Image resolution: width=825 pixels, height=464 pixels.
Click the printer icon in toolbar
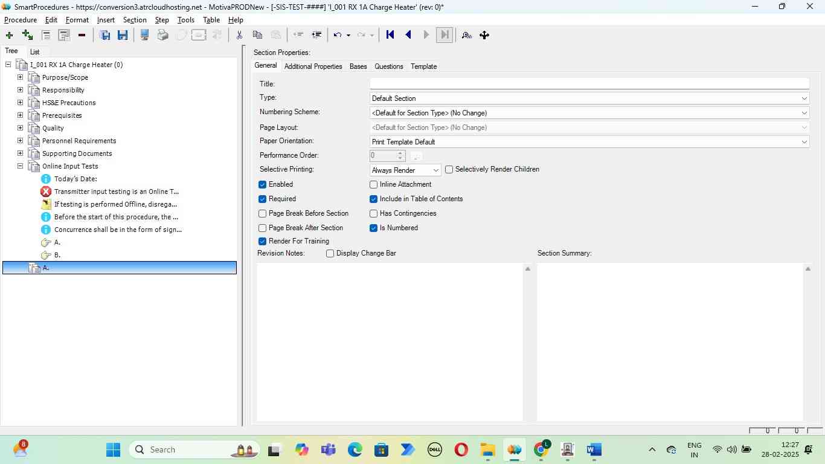click(x=162, y=35)
